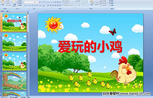Open the font name dropdown
This screenshot has width=153, height=98.
pos(33,2)
